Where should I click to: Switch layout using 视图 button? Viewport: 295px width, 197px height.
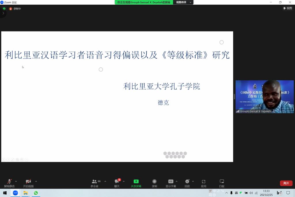pyautogui.click(x=288, y=8)
